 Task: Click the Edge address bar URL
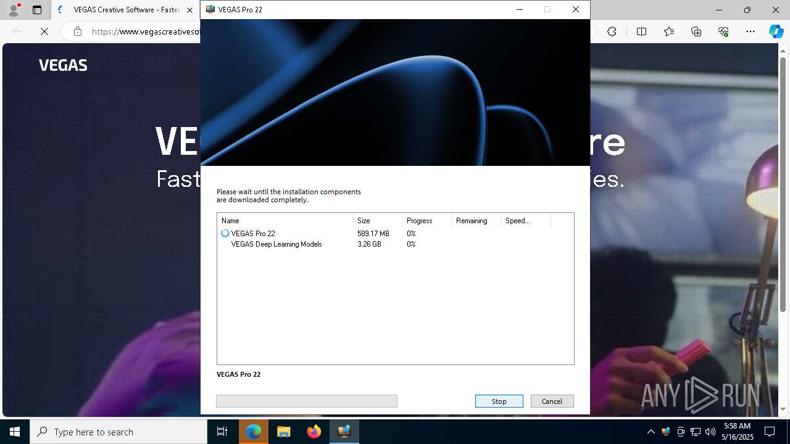pos(146,31)
